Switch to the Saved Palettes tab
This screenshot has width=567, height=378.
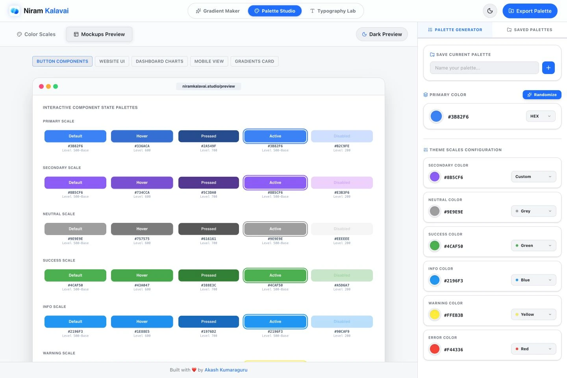pyautogui.click(x=530, y=30)
